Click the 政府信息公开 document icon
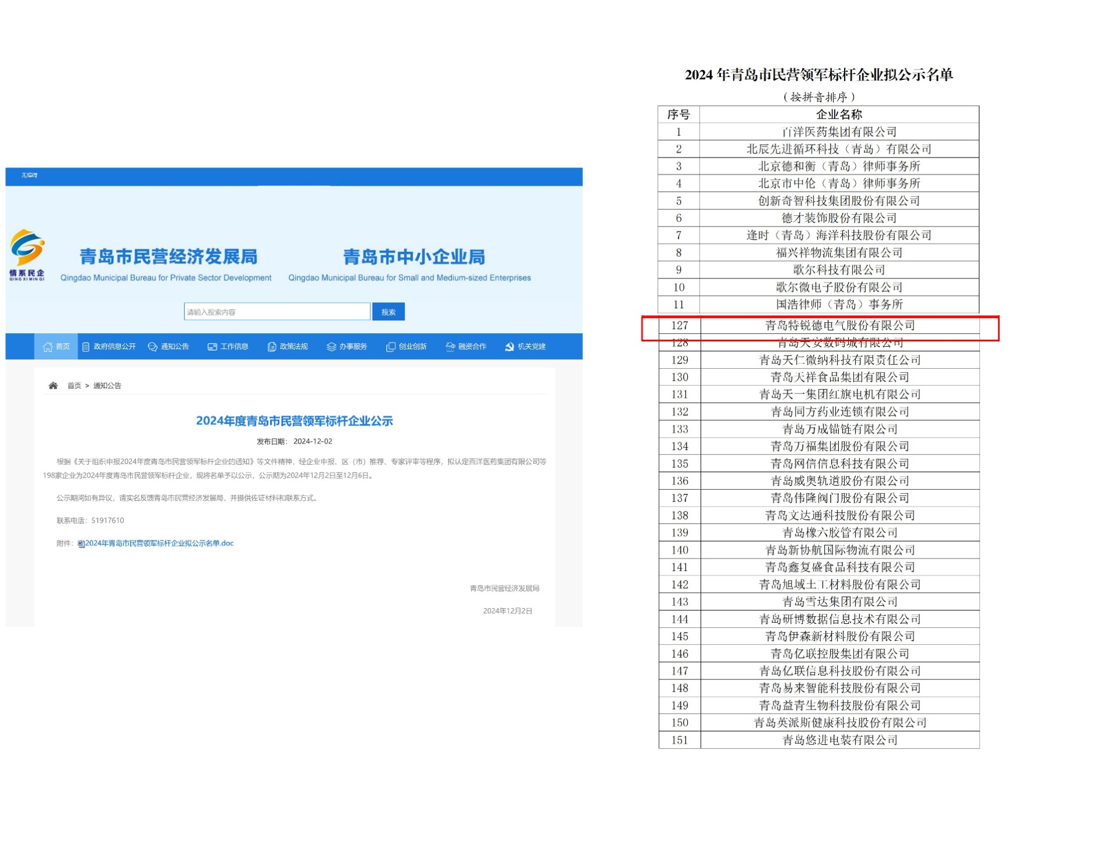The height and width of the screenshot is (841, 1120). [86, 347]
